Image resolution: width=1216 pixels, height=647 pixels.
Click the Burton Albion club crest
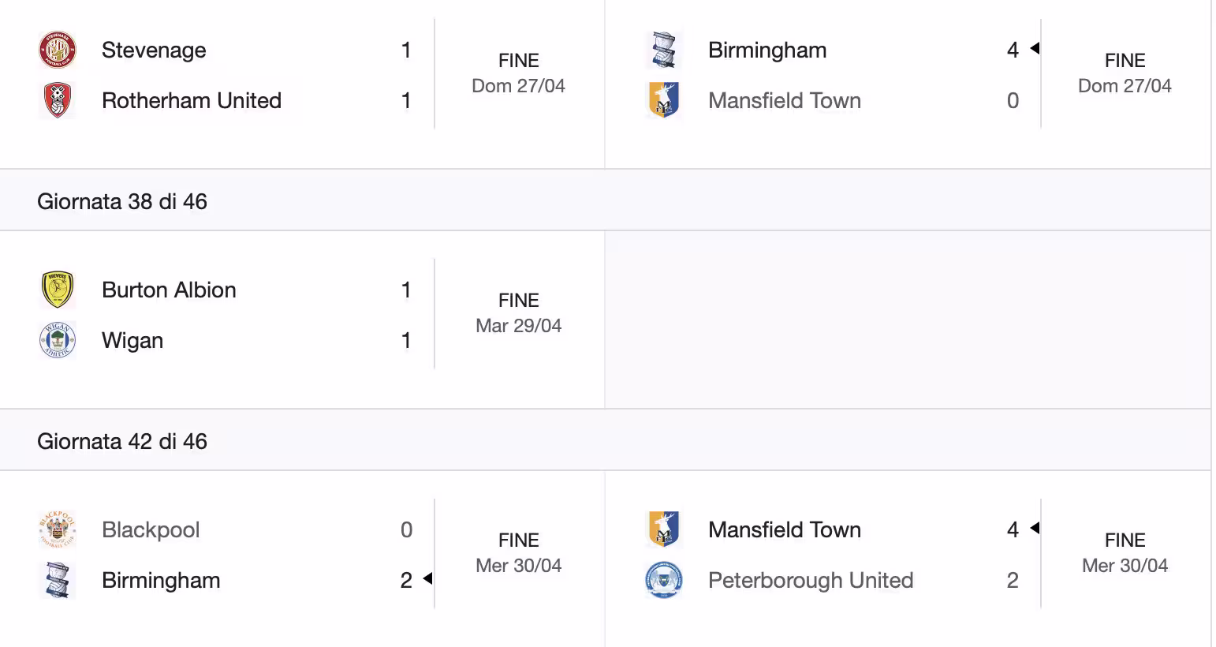(58, 290)
